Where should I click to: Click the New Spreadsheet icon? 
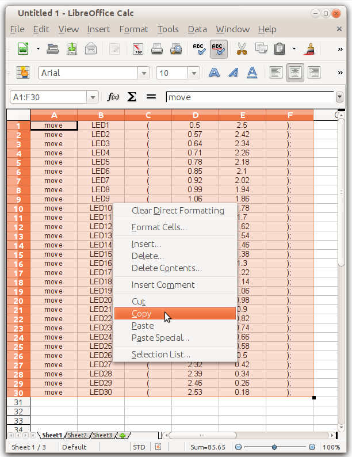click(x=23, y=49)
